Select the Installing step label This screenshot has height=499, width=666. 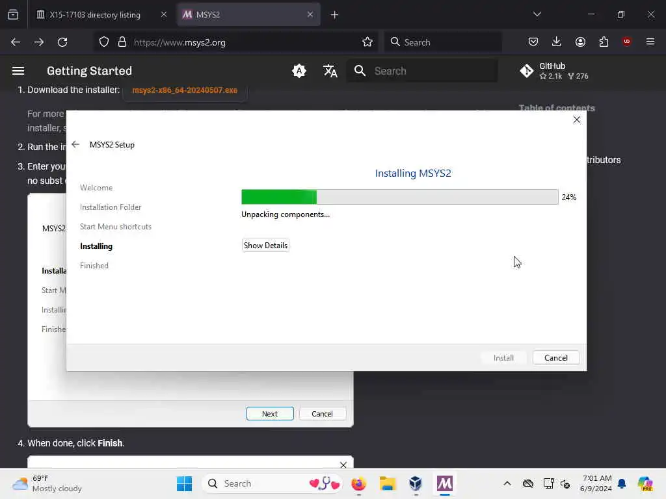[x=96, y=246]
